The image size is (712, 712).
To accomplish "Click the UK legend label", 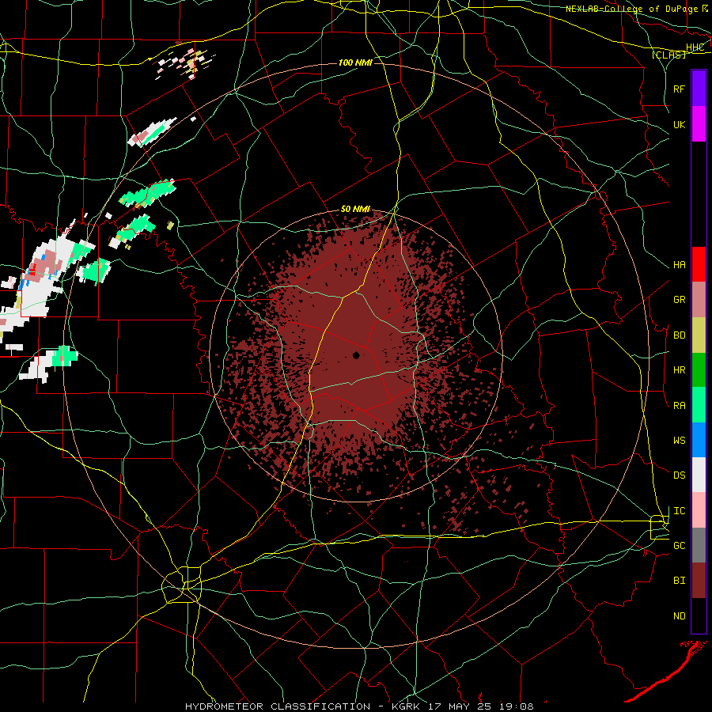I will (679, 124).
